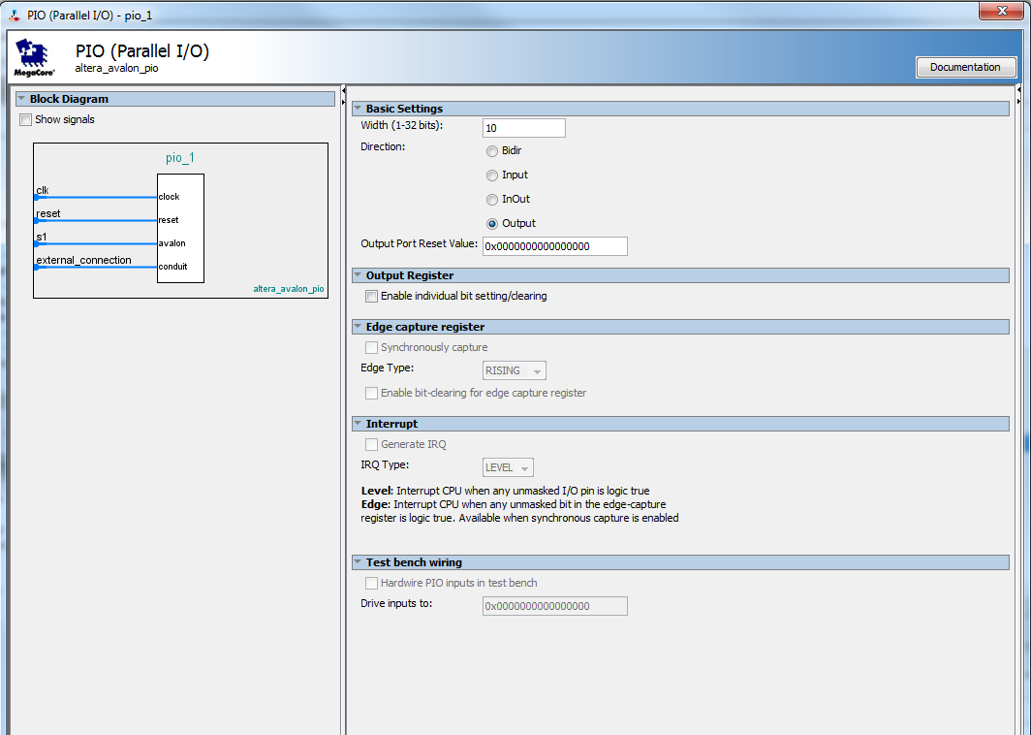Click the clk signal label
Viewport: 1031px width, 735px height.
43,190
